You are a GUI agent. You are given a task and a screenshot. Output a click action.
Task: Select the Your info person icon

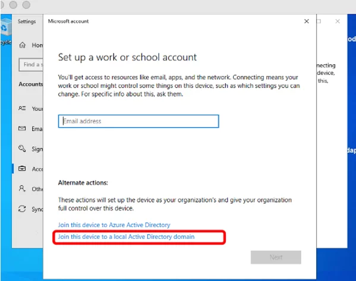(x=22, y=108)
